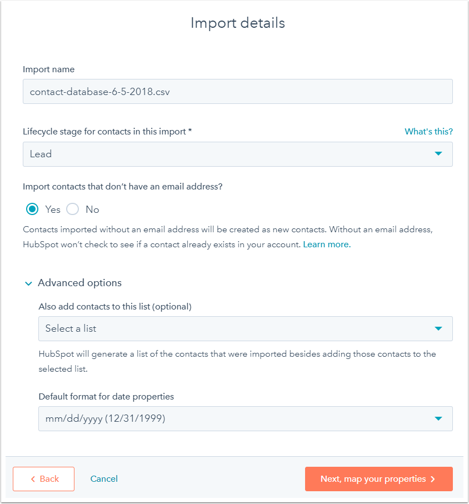Click the Lifecycle stage dropdown arrow icon
Screen dimensions: 469x504
(x=438, y=153)
